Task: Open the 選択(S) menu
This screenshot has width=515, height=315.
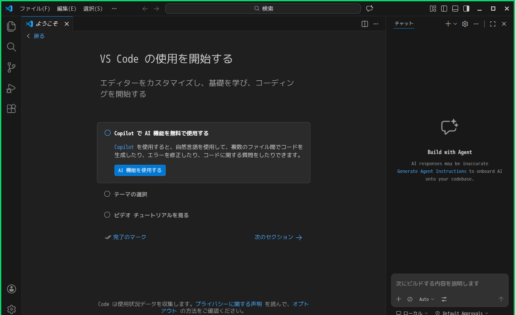Action: pyautogui.click(x=93, y=9)
